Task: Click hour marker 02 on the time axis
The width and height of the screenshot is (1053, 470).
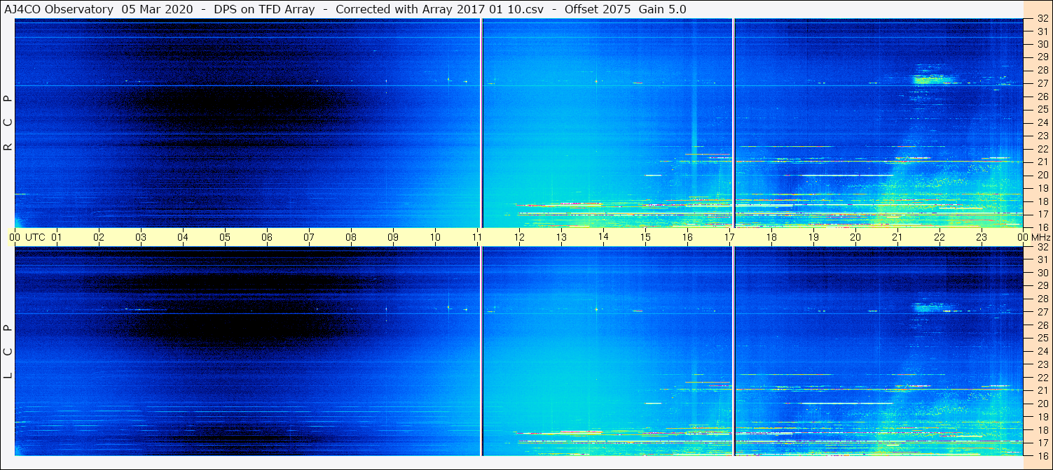Action: coord(99,237)
